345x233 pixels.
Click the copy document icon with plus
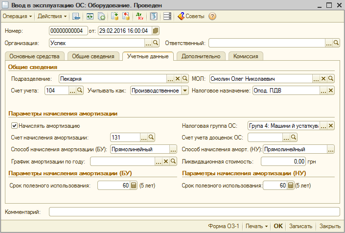click(x=101, y=16)
